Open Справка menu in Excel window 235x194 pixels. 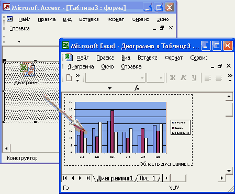click(x=131, y=66)
